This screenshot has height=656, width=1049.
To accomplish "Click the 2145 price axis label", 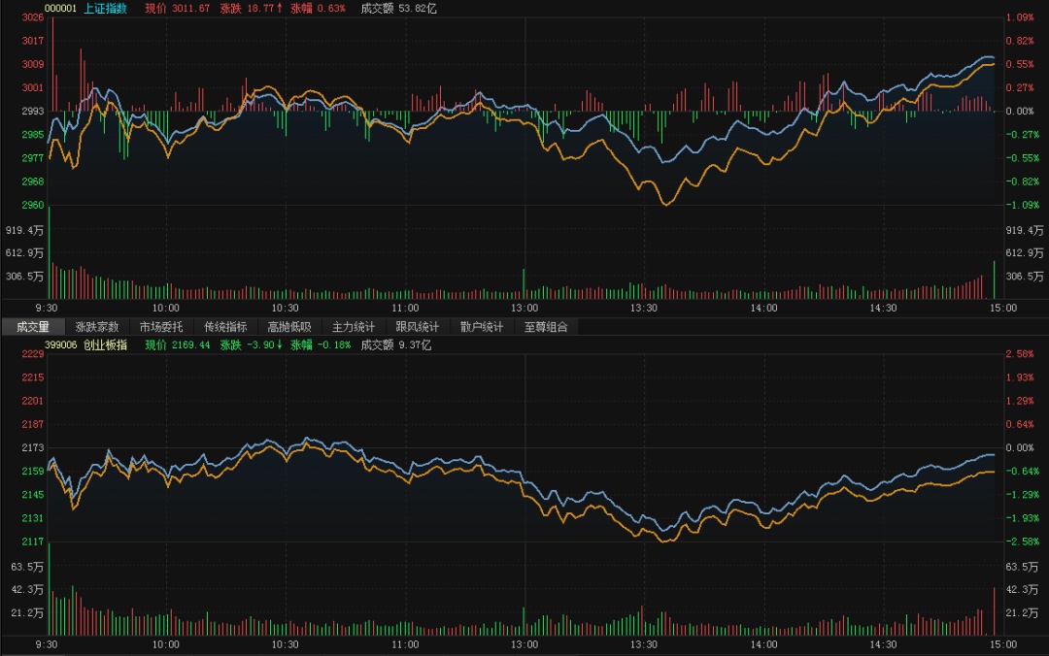I will (x=33, y=494).
